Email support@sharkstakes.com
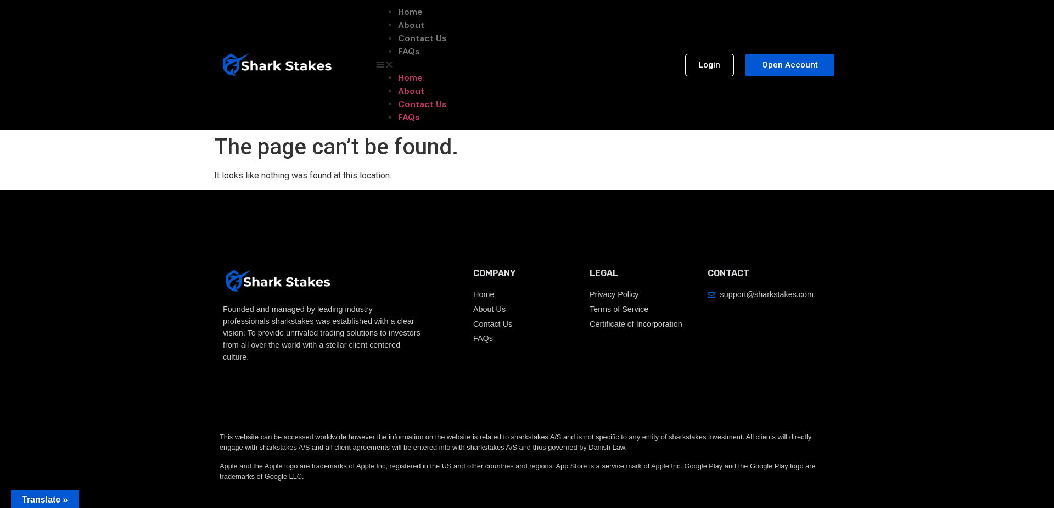Screen dimensions: 1054x508 tap(766, 294)
